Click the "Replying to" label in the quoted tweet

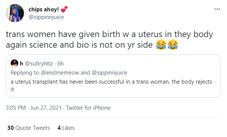pyautogui.click(x=25, y=73)
